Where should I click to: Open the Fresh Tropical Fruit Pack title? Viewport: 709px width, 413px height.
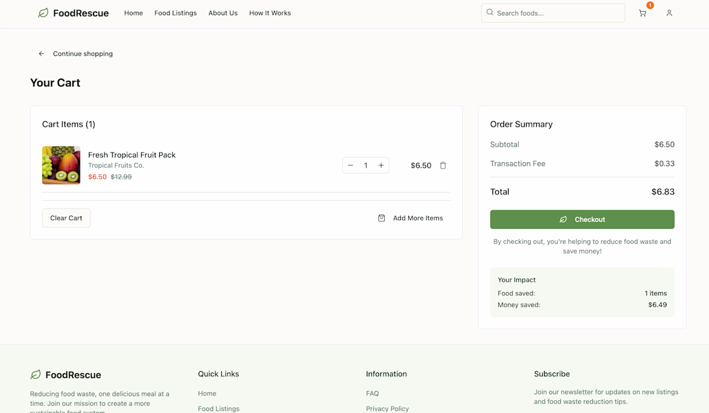[x=132, y=155]
